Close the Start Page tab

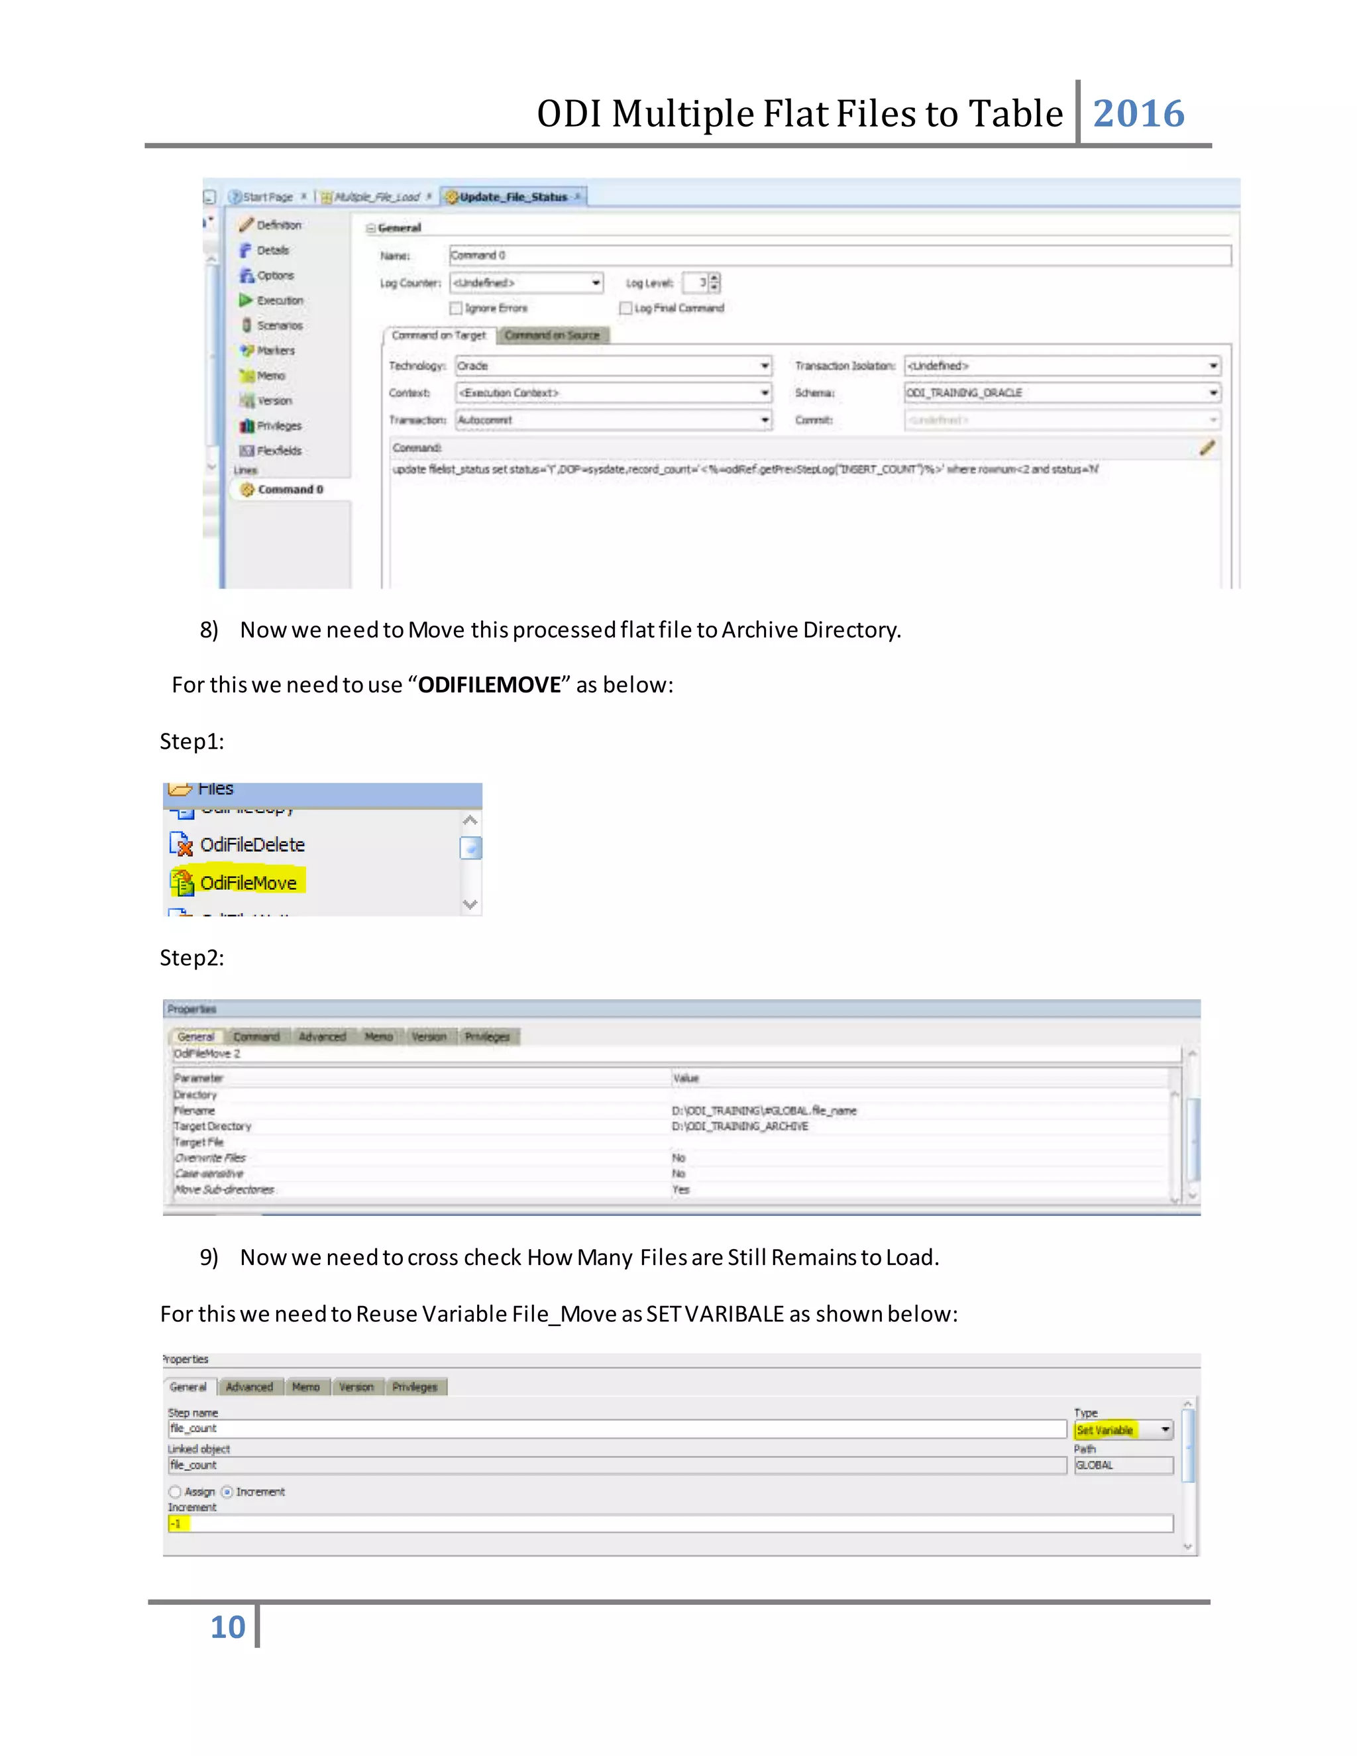click(304, 196)
